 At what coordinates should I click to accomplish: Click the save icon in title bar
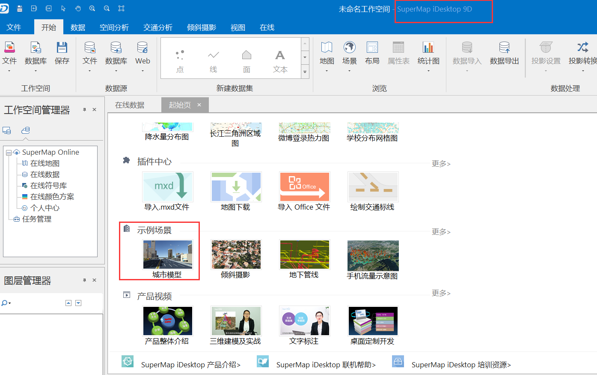click(x=20, y=9)
